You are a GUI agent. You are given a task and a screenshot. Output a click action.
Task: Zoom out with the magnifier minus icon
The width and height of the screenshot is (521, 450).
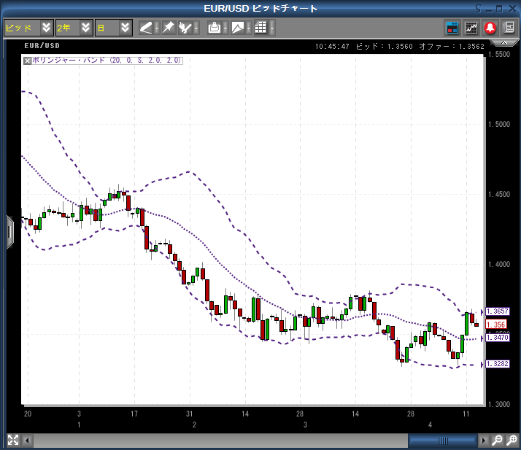pyautogui.click(x=497, y=441)
